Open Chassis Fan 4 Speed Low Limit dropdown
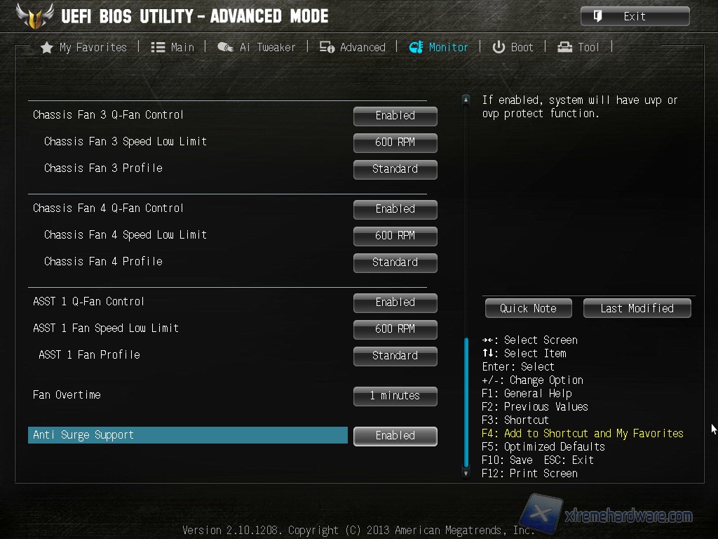 pyautogui.click(x=395, y=236)
